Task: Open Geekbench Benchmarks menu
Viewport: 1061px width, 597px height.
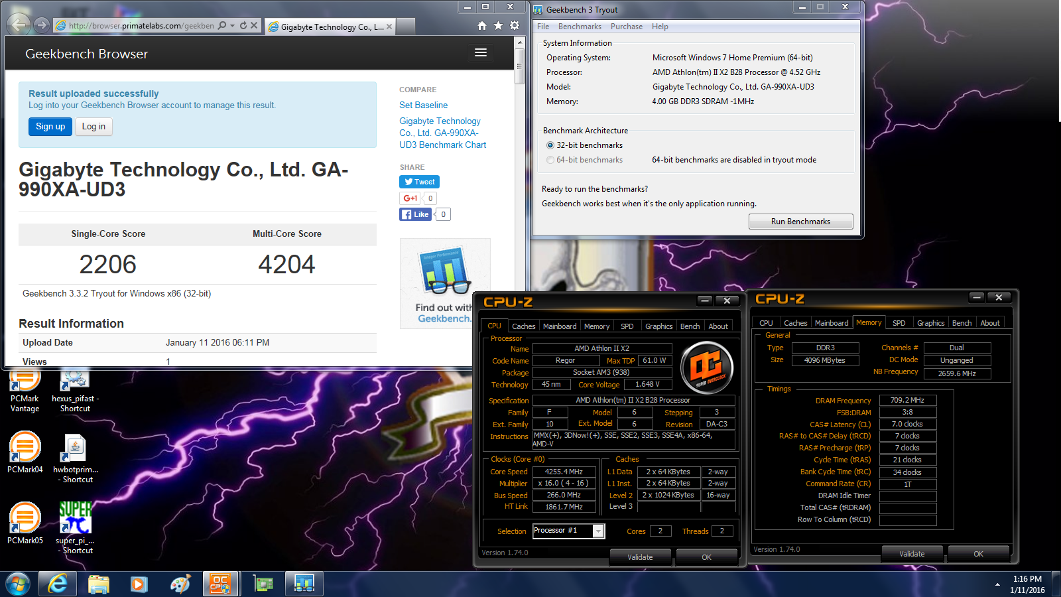Action: click(x=580, y=27)
